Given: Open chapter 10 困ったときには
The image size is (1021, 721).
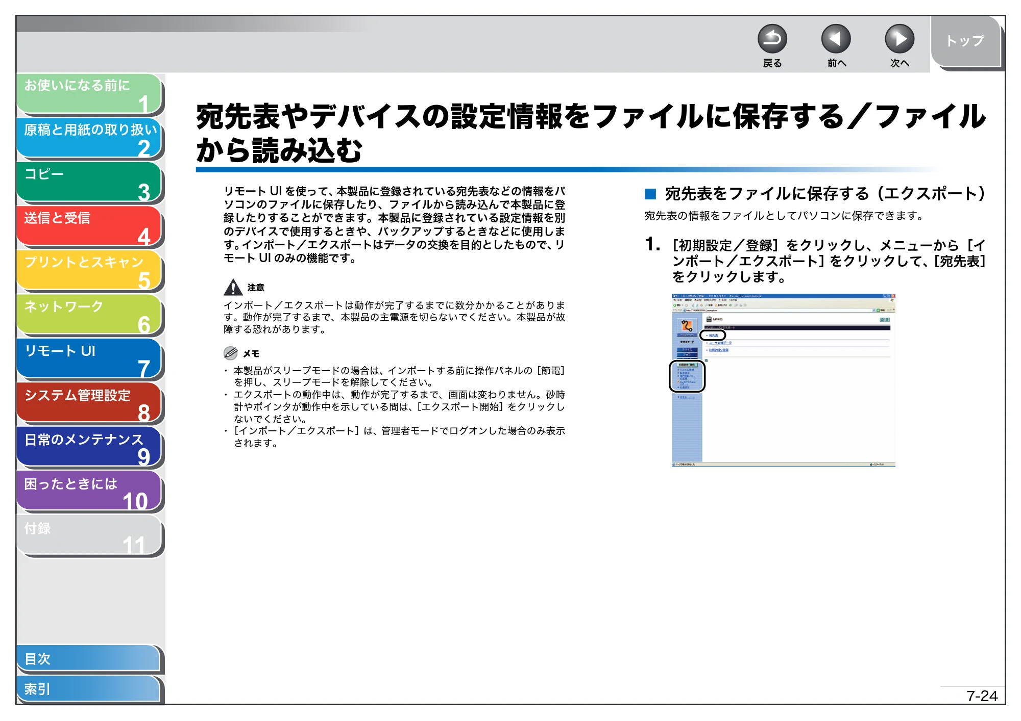Looking at the screenshot, I should (x=89, y=492).
